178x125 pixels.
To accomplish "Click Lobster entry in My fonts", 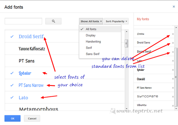I will (140, 70).
